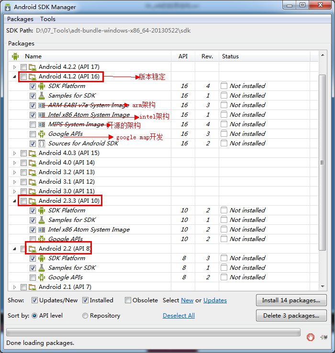Toggle the Installed show filter
Screen dimensions: 335x353
(x=85, y=300)
